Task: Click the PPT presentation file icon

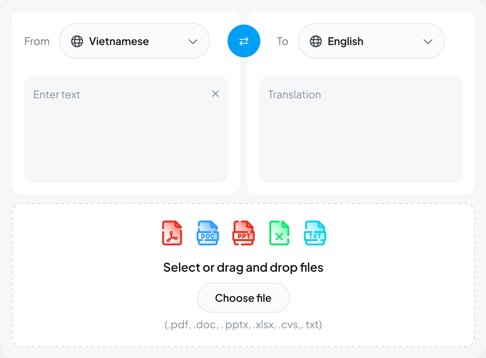Action: (244, 233)
